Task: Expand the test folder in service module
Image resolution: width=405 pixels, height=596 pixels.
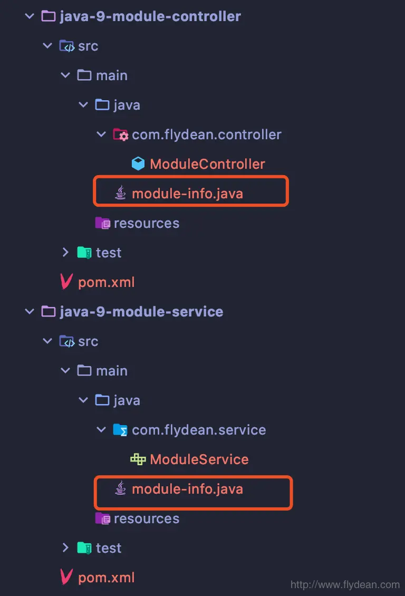Action: (x=65, y=547)
